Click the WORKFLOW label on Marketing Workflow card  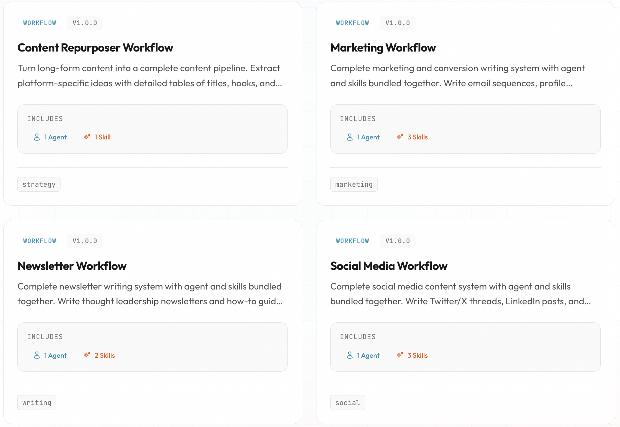coord(352,23)
